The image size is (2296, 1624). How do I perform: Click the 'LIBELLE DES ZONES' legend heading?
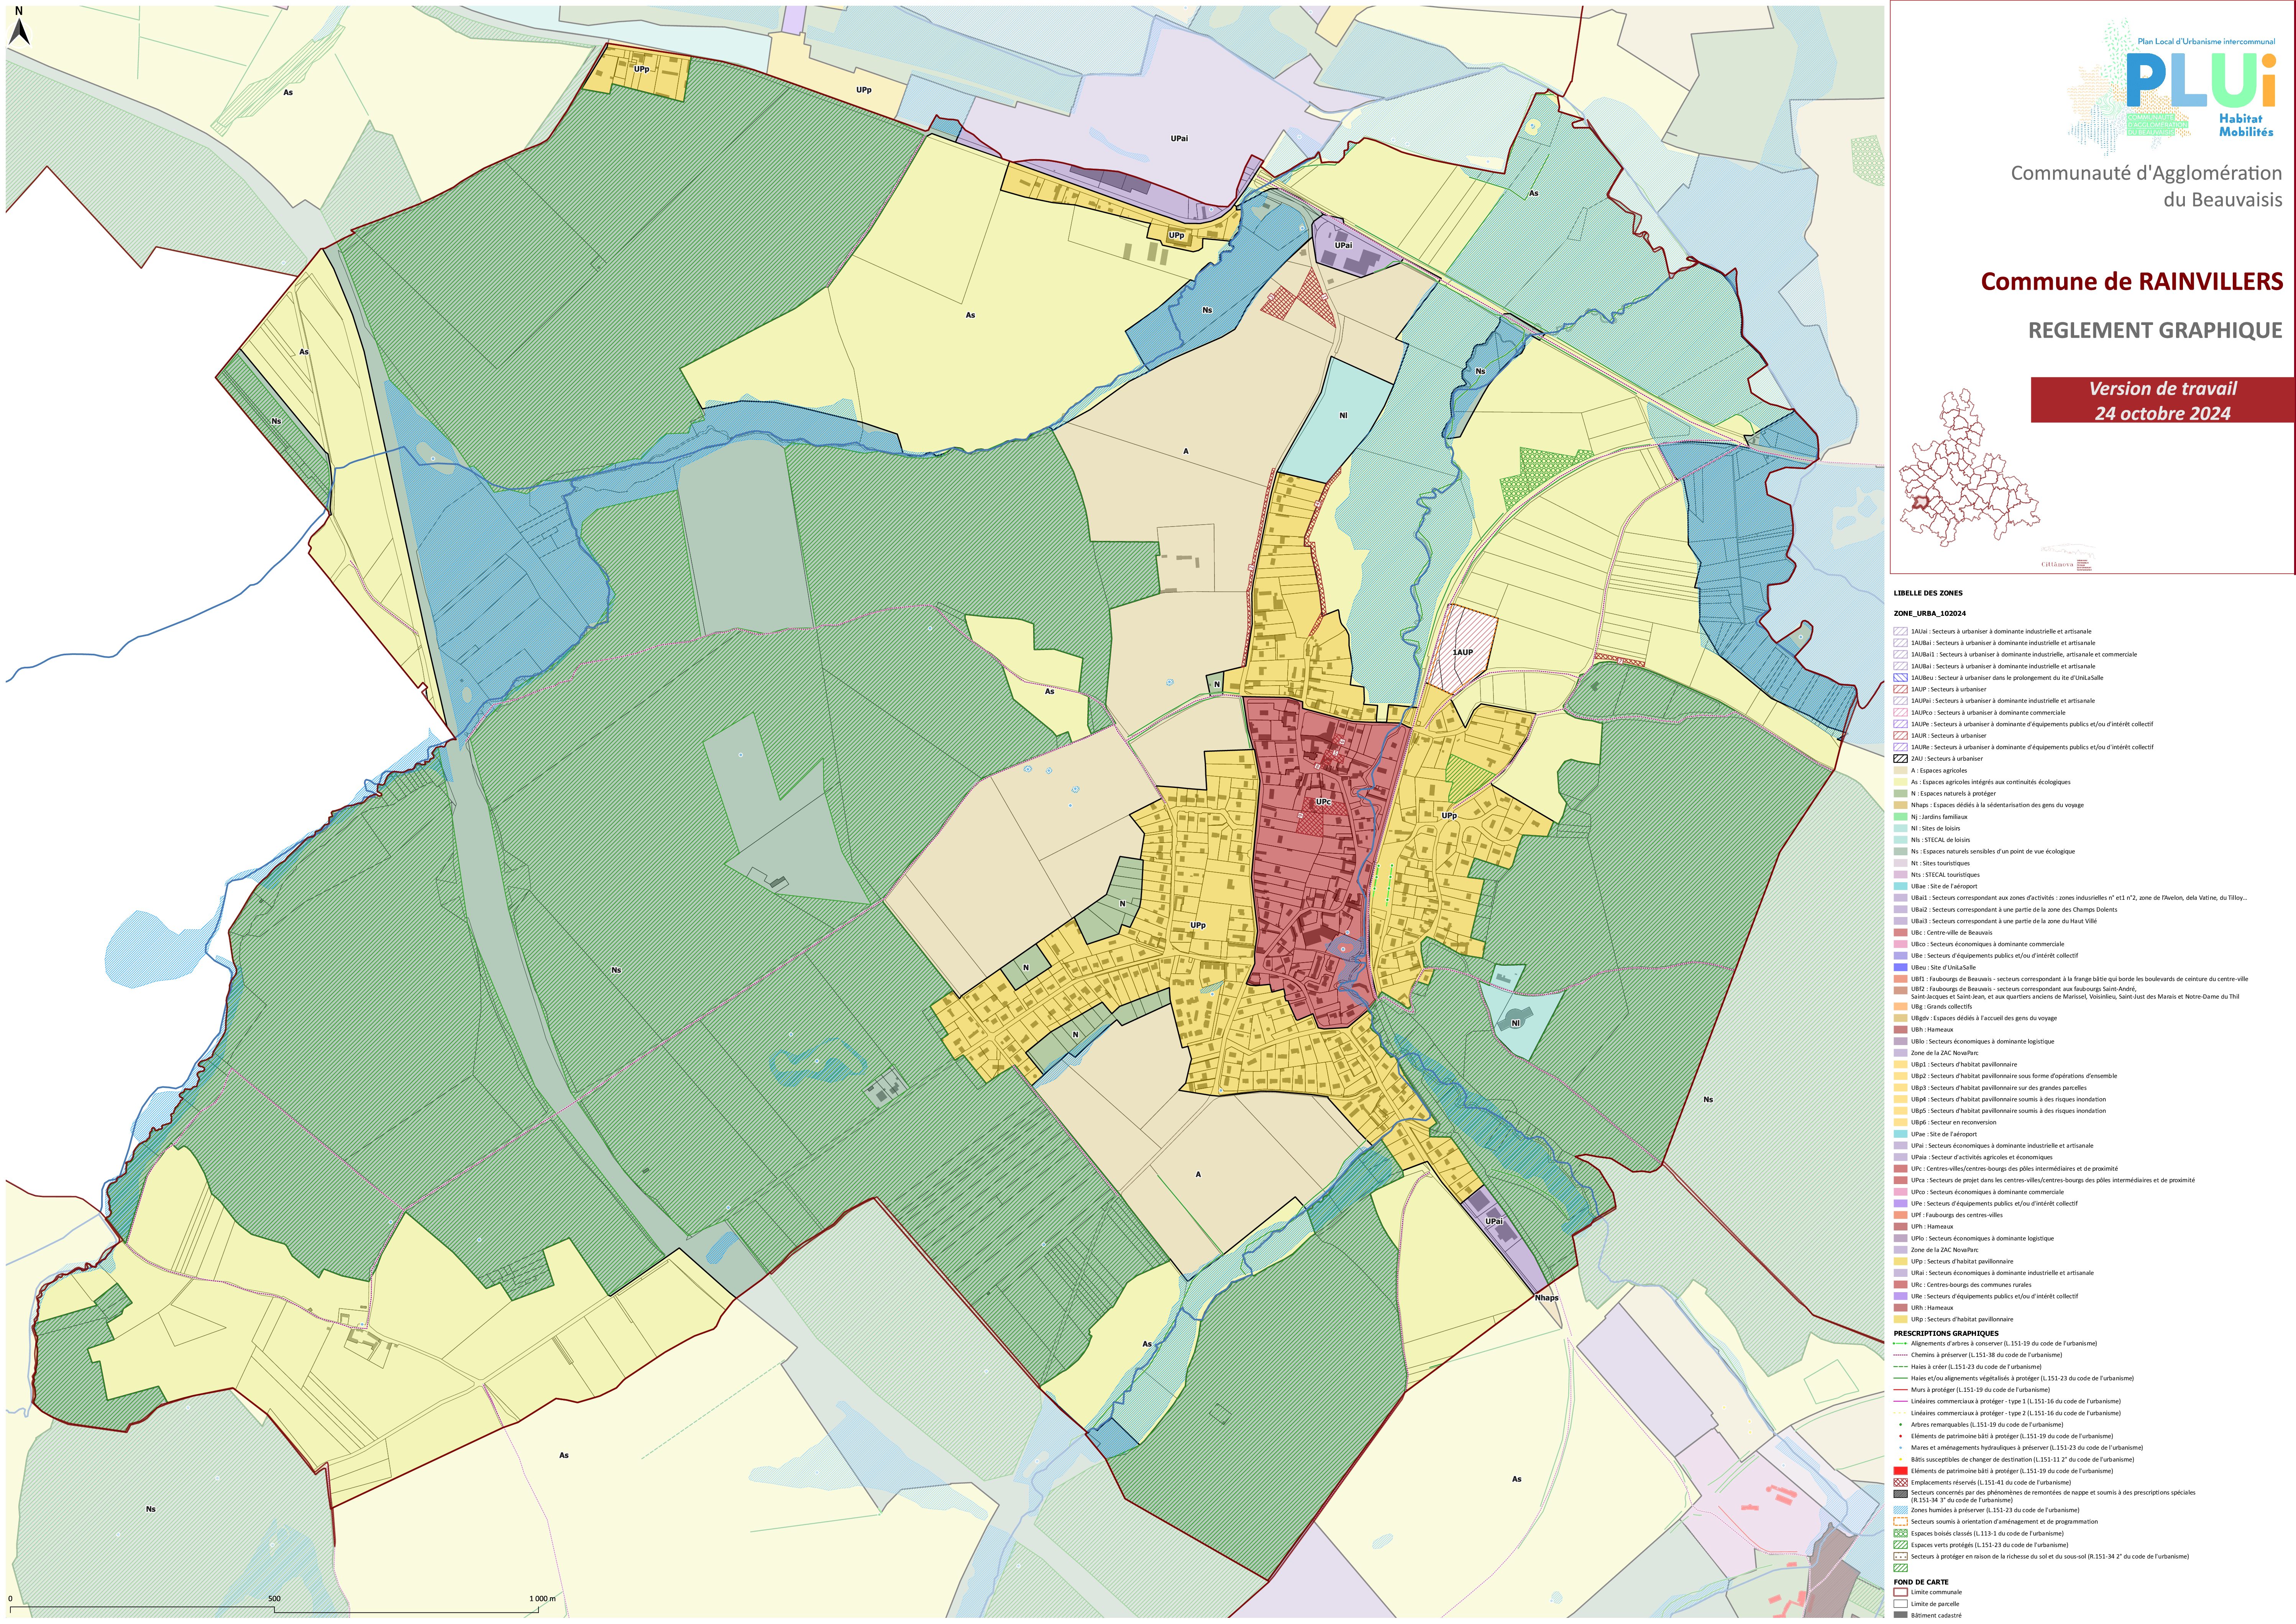click(x=1928, y=593)
